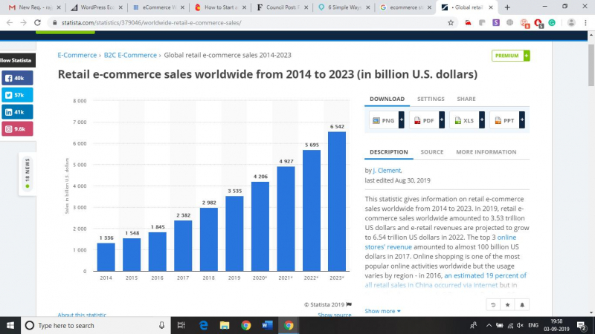Open the B2C E-Commerce breadcrumb link
Image resolution: width=595 pixels, height=334 pixels.
click(x=130, y=55)
